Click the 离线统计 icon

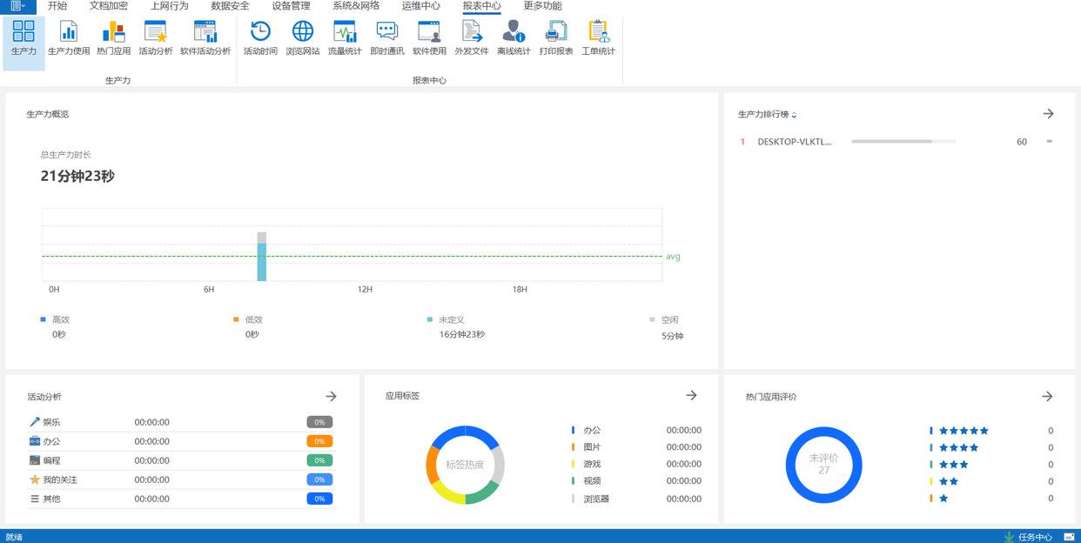coord(514,38)
